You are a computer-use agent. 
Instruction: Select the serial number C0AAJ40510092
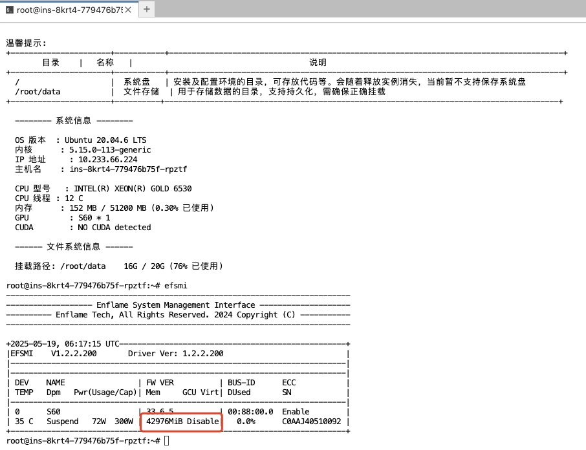tap(311, 422)
